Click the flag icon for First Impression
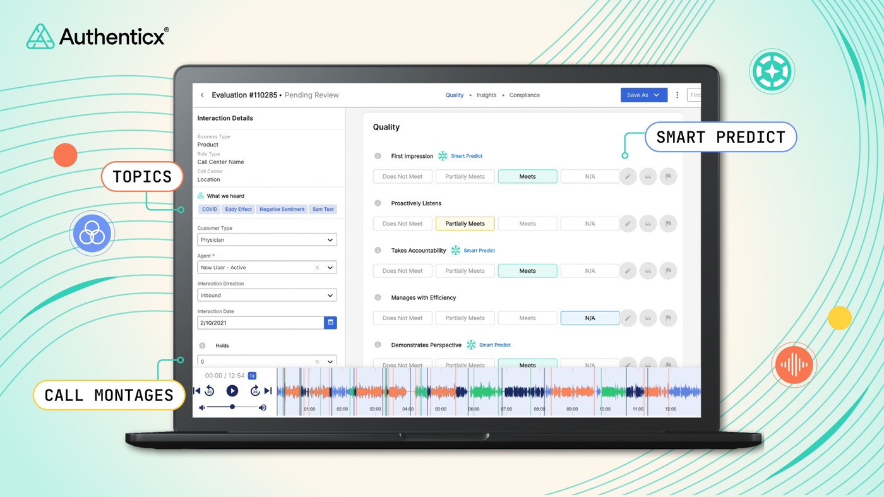 [x=668, y=177]
